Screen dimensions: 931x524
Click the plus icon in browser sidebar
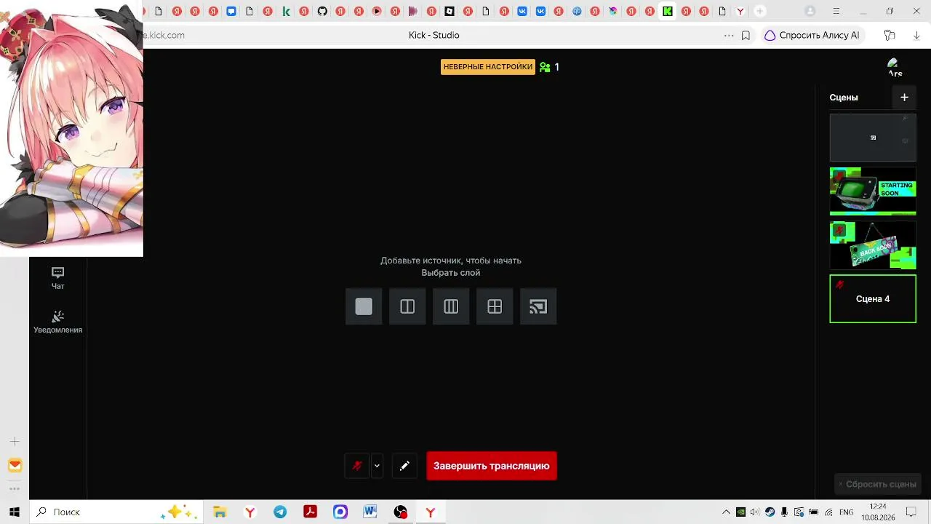tap(15, 442)
